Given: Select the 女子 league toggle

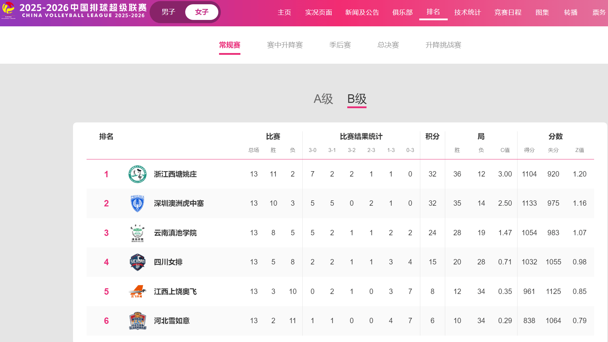Looking at the screenshot, I should point(202,12).
